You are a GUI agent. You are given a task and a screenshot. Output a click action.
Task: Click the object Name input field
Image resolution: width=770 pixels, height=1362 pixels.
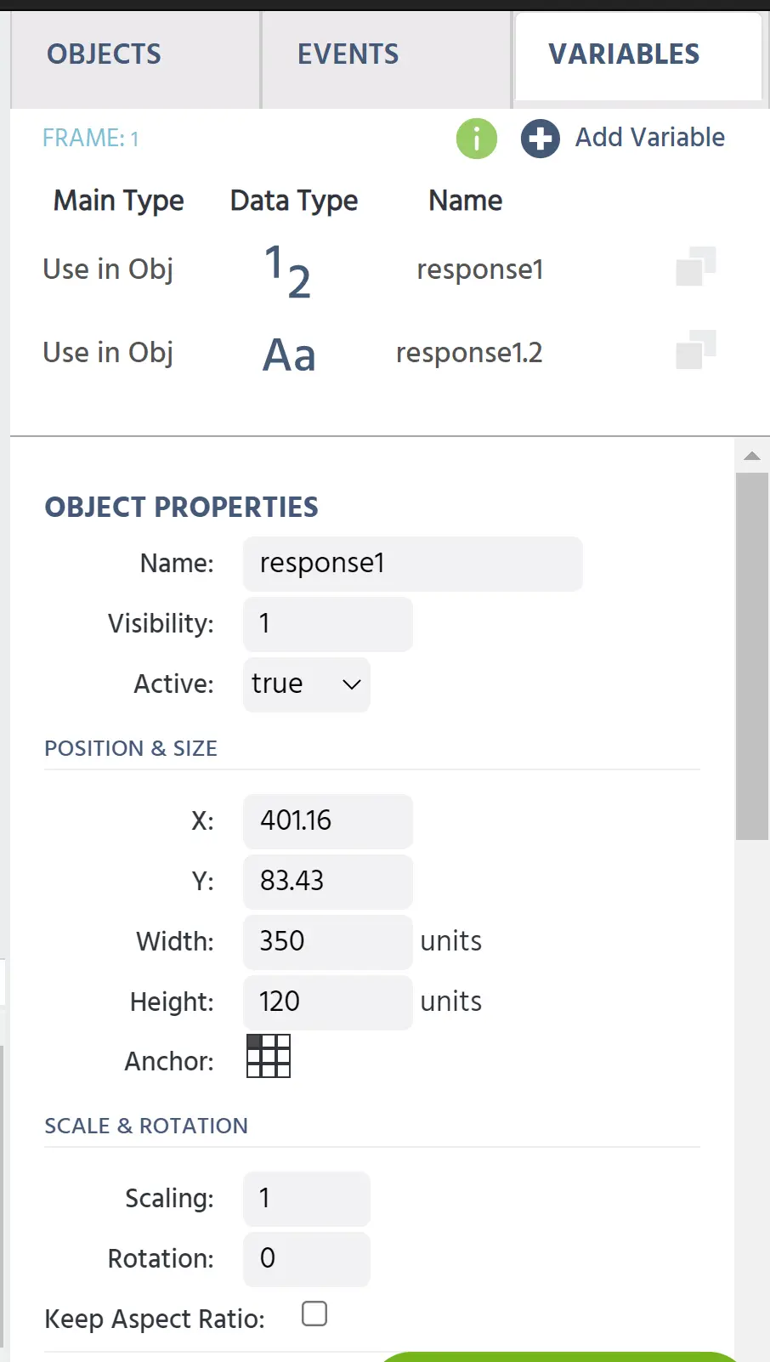click(412, 564)
